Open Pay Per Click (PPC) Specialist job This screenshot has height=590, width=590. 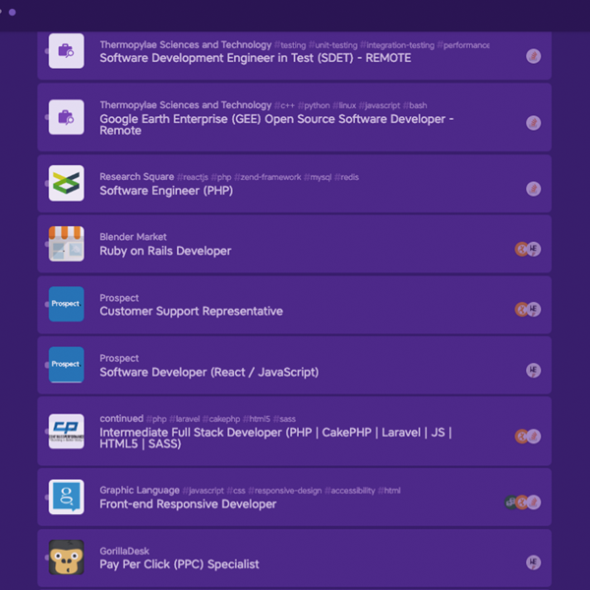point(179,564)
